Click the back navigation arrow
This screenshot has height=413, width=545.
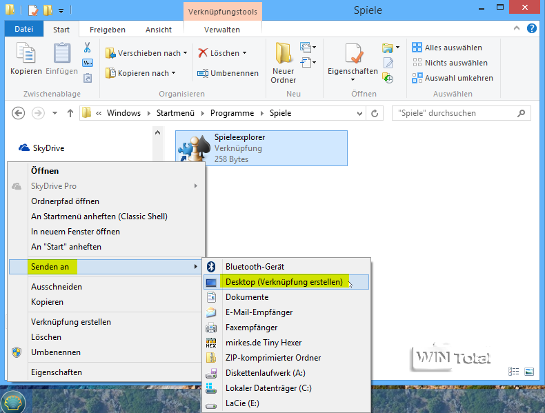coord(18,113)
